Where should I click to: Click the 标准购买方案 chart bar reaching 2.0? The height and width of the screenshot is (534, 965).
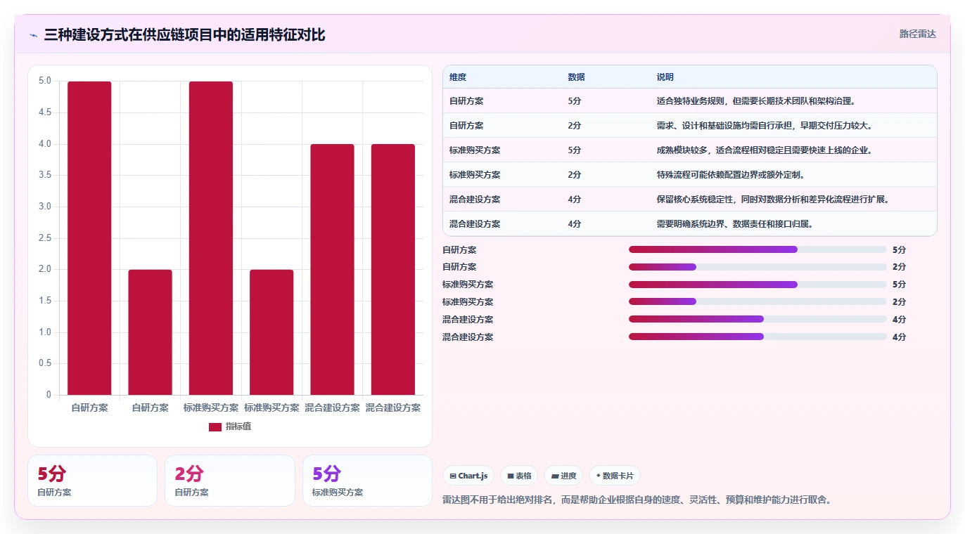[x=271, y=332]
